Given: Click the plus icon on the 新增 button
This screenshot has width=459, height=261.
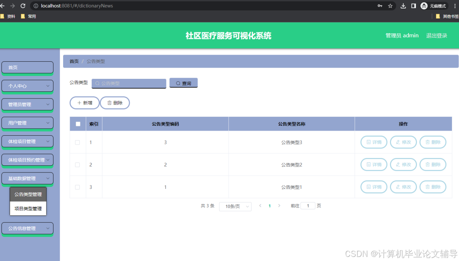Looking at the screenshot, I should (79, 103).
